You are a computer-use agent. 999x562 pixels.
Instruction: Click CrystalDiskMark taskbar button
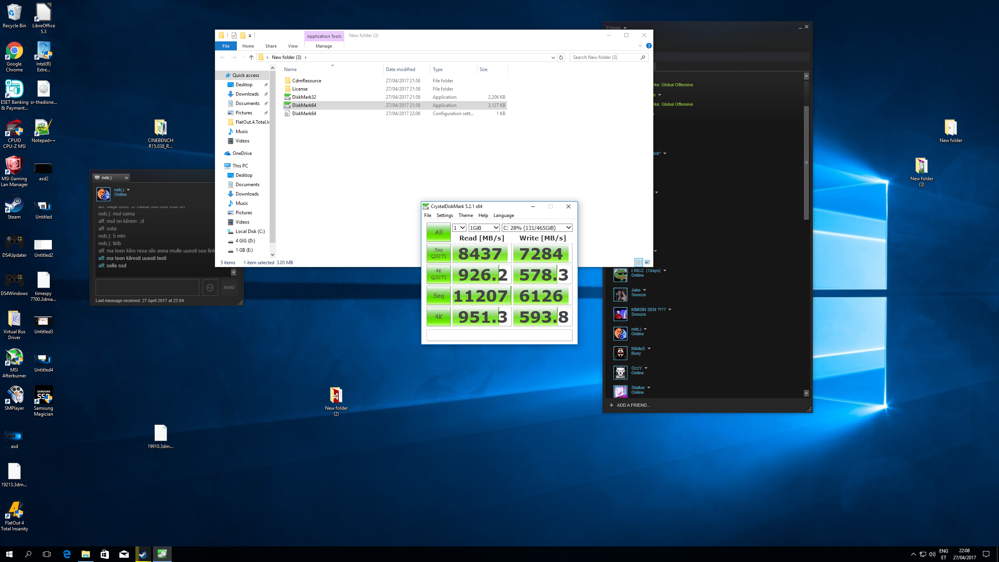point(162,554)
